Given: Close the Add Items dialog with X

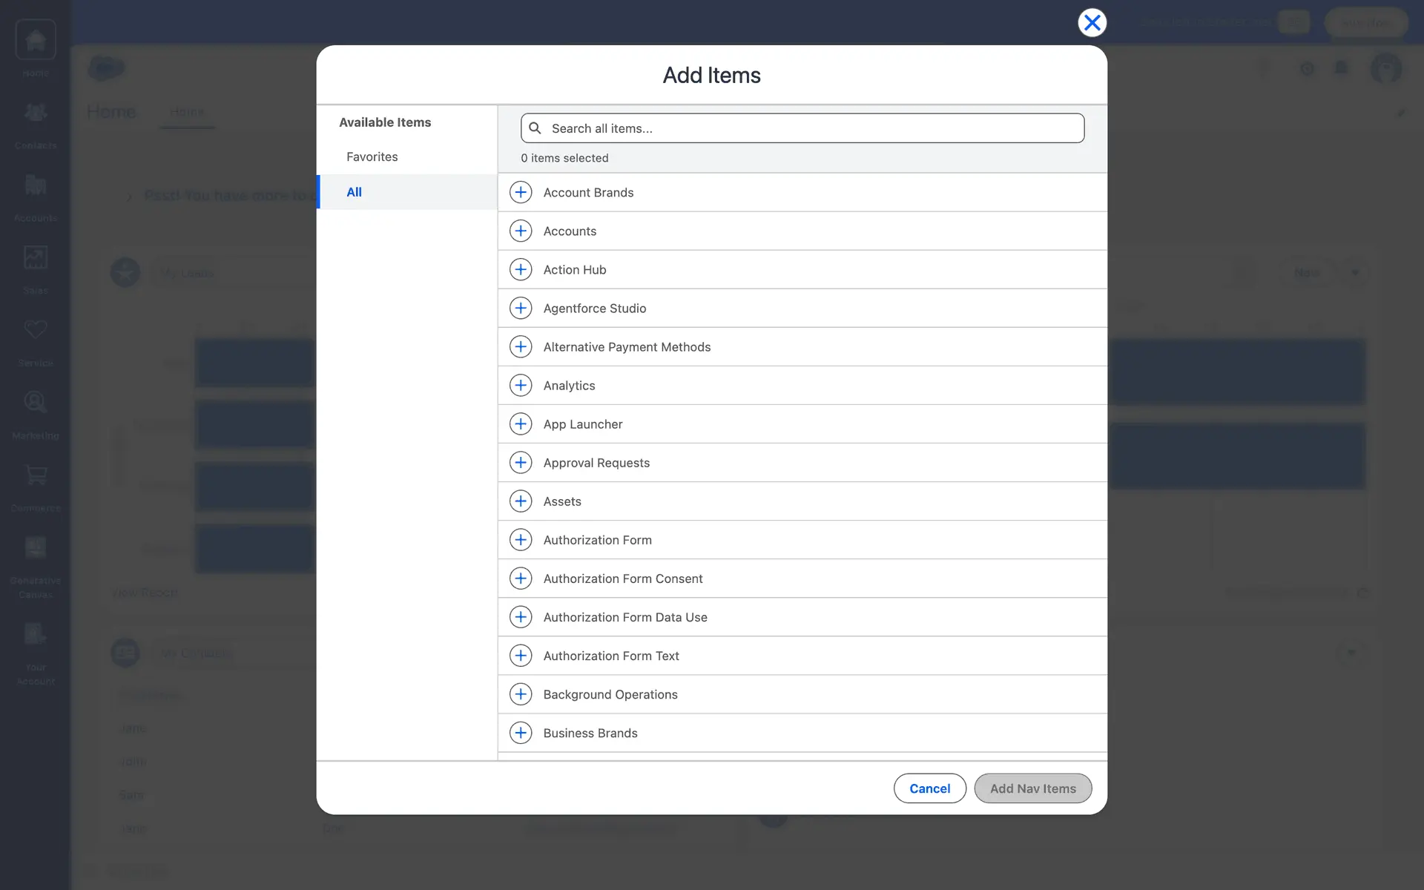Looking at the screenshot, I should (1092, 23).
